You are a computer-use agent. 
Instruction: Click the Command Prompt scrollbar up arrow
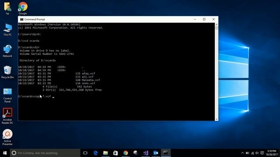click(217, 24)
